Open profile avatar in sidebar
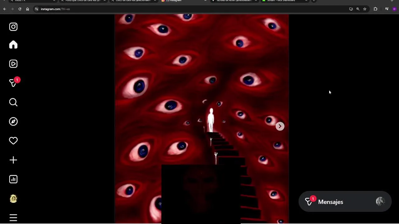The width and height of the screenshot is (399, 224). click(13, 198)
